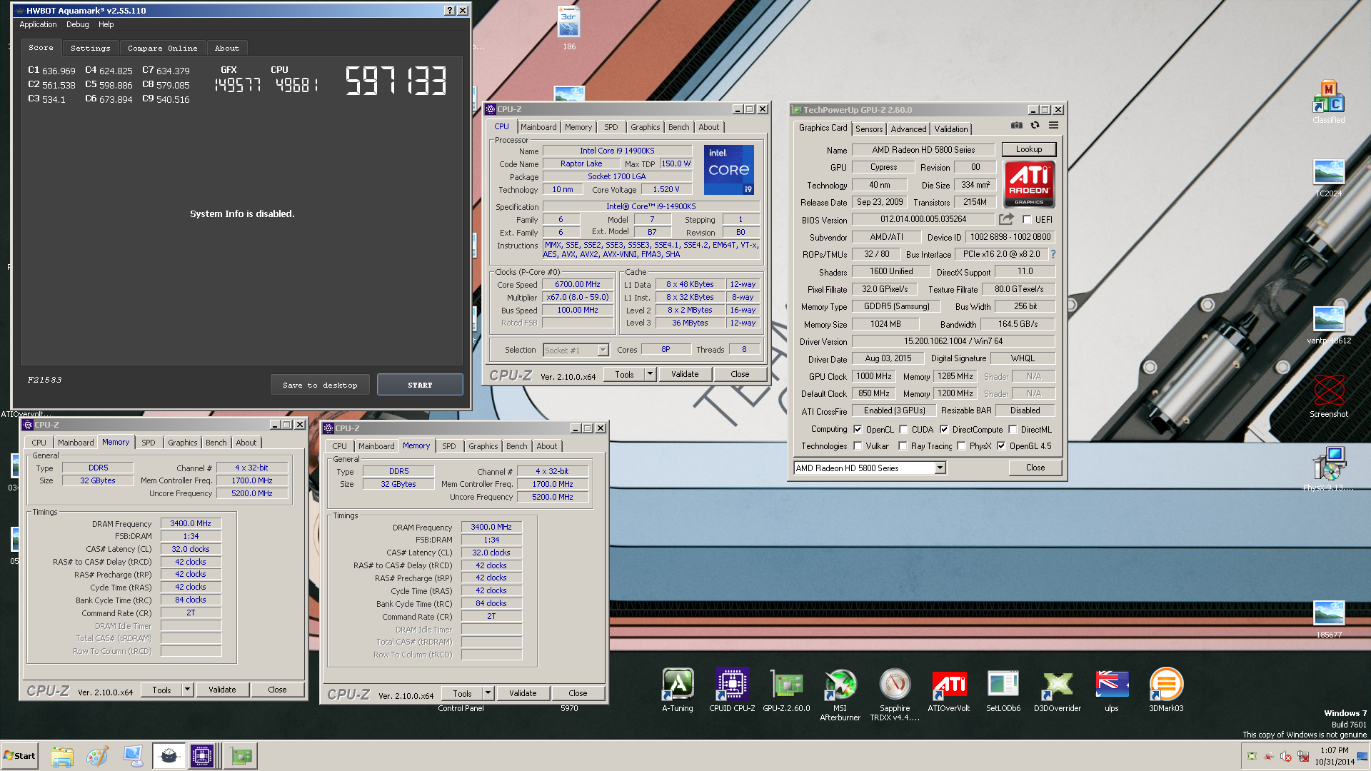Click the Bus Interface question mark in GPU-Z
1371x771 pixels.
pos(1053,254)
